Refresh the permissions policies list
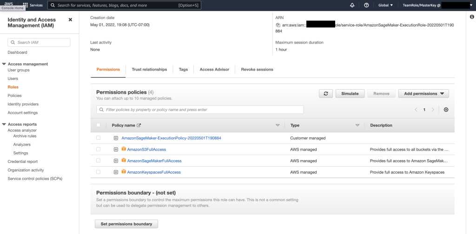Viewport: 476px width, 234px height. 326,94
